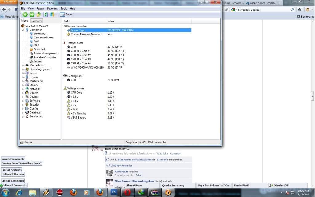Click the Photoshop icon in taskbar
Viewport: 315px width, 197px height.
[114, 192]
